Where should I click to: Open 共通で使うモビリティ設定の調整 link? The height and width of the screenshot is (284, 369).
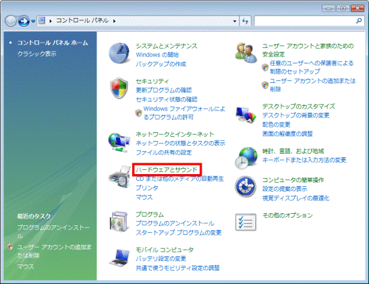tap(177, 268)
